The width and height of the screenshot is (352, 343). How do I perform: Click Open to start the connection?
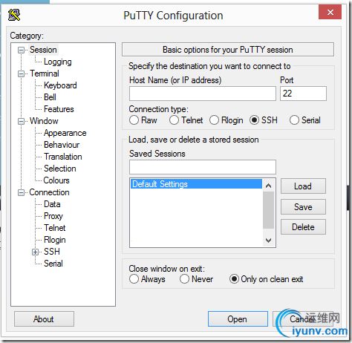(238, 319)
